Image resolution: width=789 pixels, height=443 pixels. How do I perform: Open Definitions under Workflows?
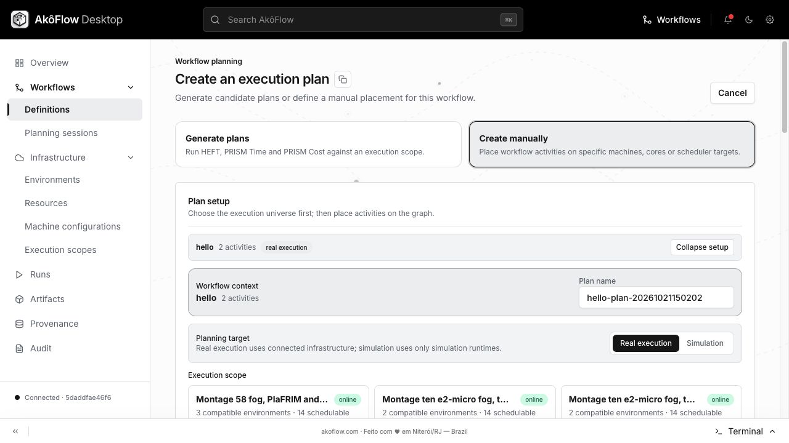[x=75, y=110]
